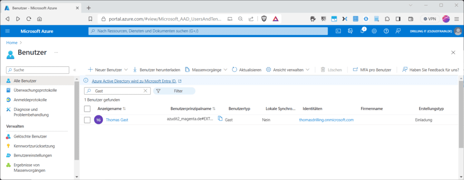Open the Thomas Gast user link

tap(117, 120)
